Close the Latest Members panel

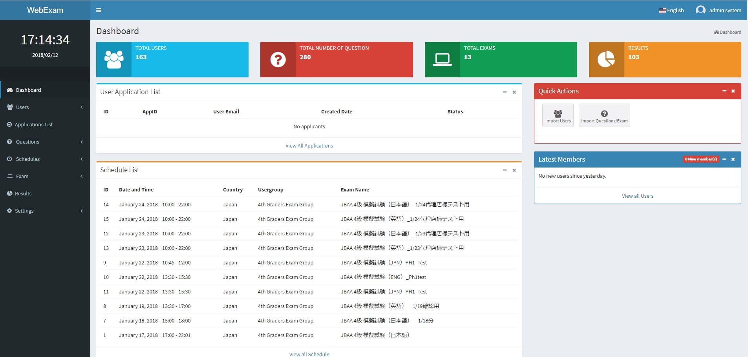pos(733,159)
